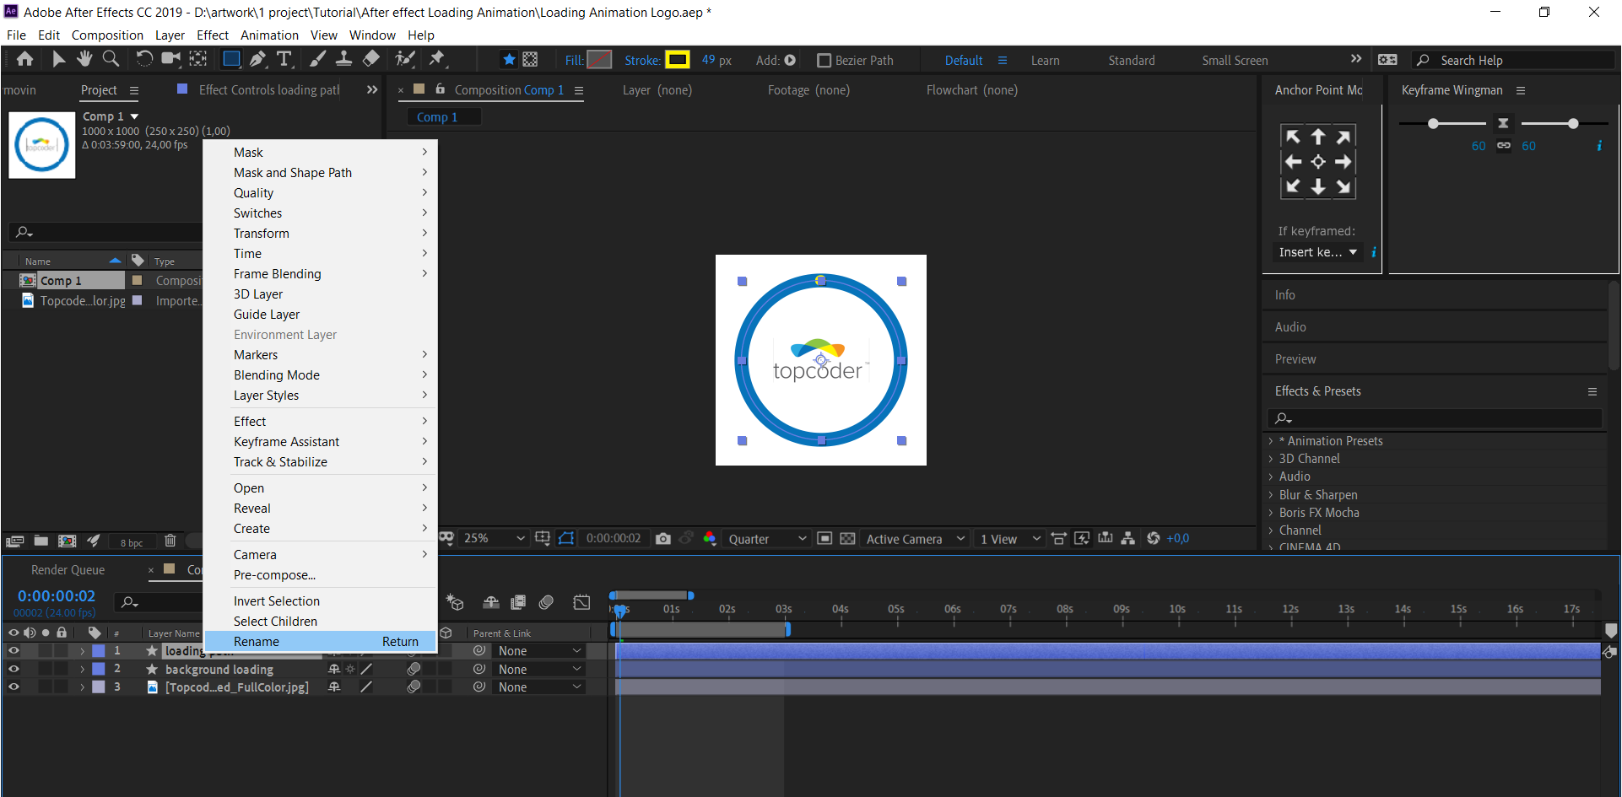
Task: Take a snapshot with camera icon
Action: click(x=663, y=538)
